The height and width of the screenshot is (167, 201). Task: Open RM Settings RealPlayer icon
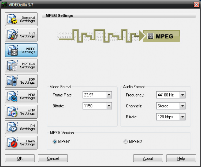[x=12, y=127]
